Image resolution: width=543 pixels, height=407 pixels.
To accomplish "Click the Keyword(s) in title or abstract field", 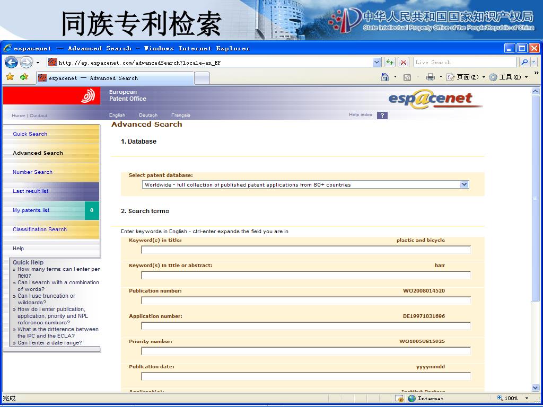I will (306, 275).
